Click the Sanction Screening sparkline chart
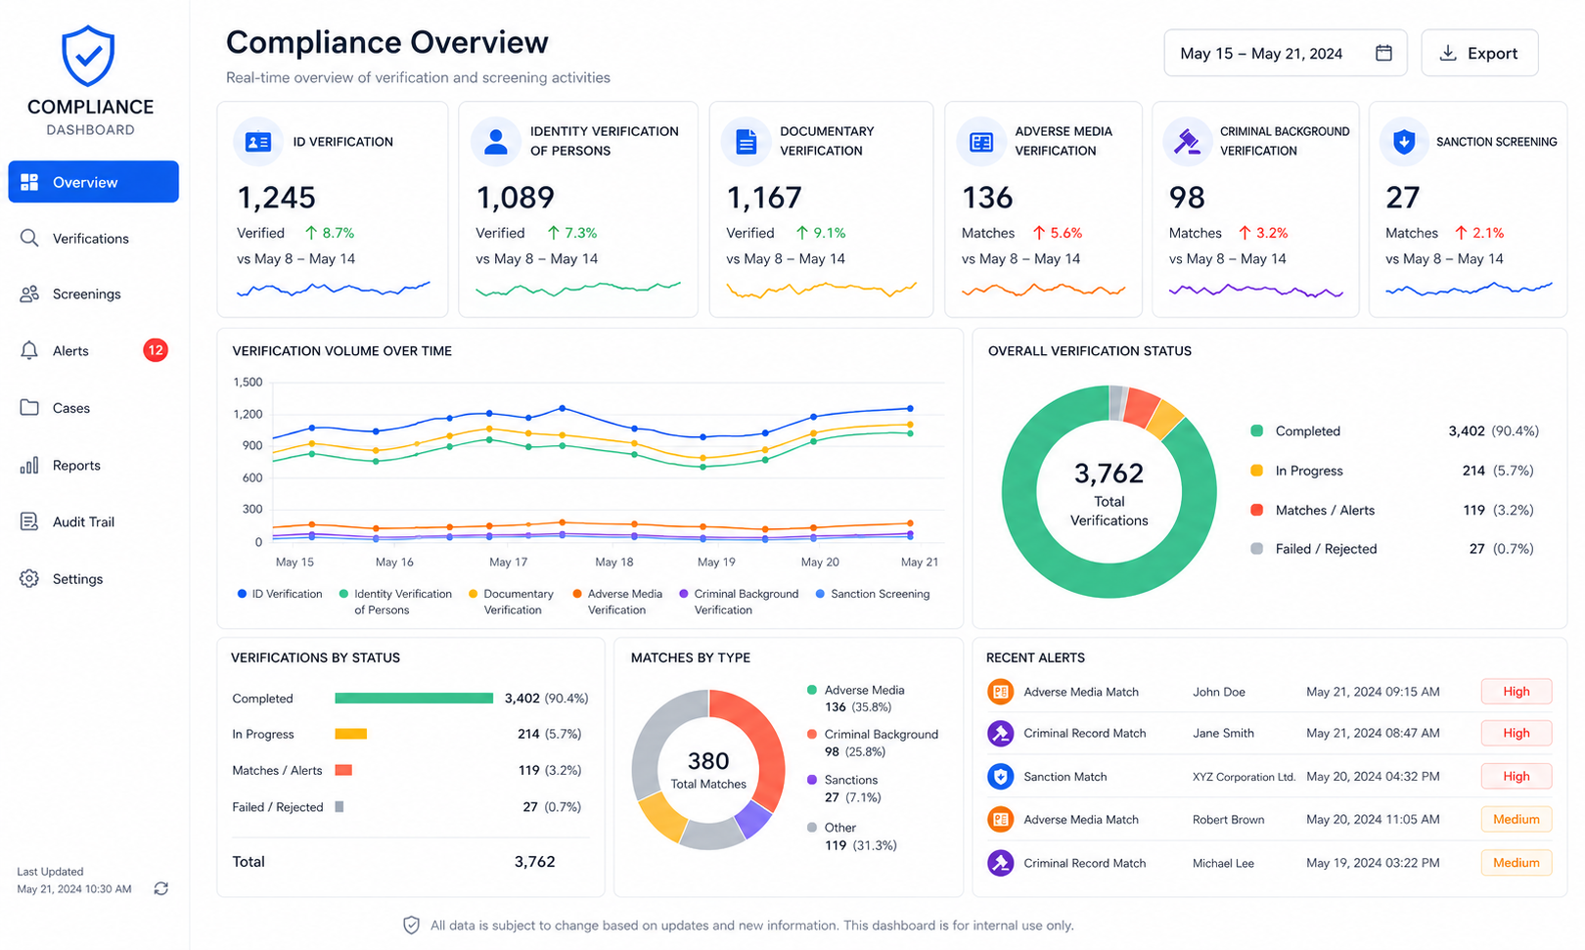Image resolution: width=1585 pixels, height=950 pixels. pos(1469,289)
